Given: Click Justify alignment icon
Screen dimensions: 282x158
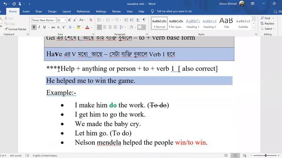Looking at the screenshot, I should pos(115,27).
